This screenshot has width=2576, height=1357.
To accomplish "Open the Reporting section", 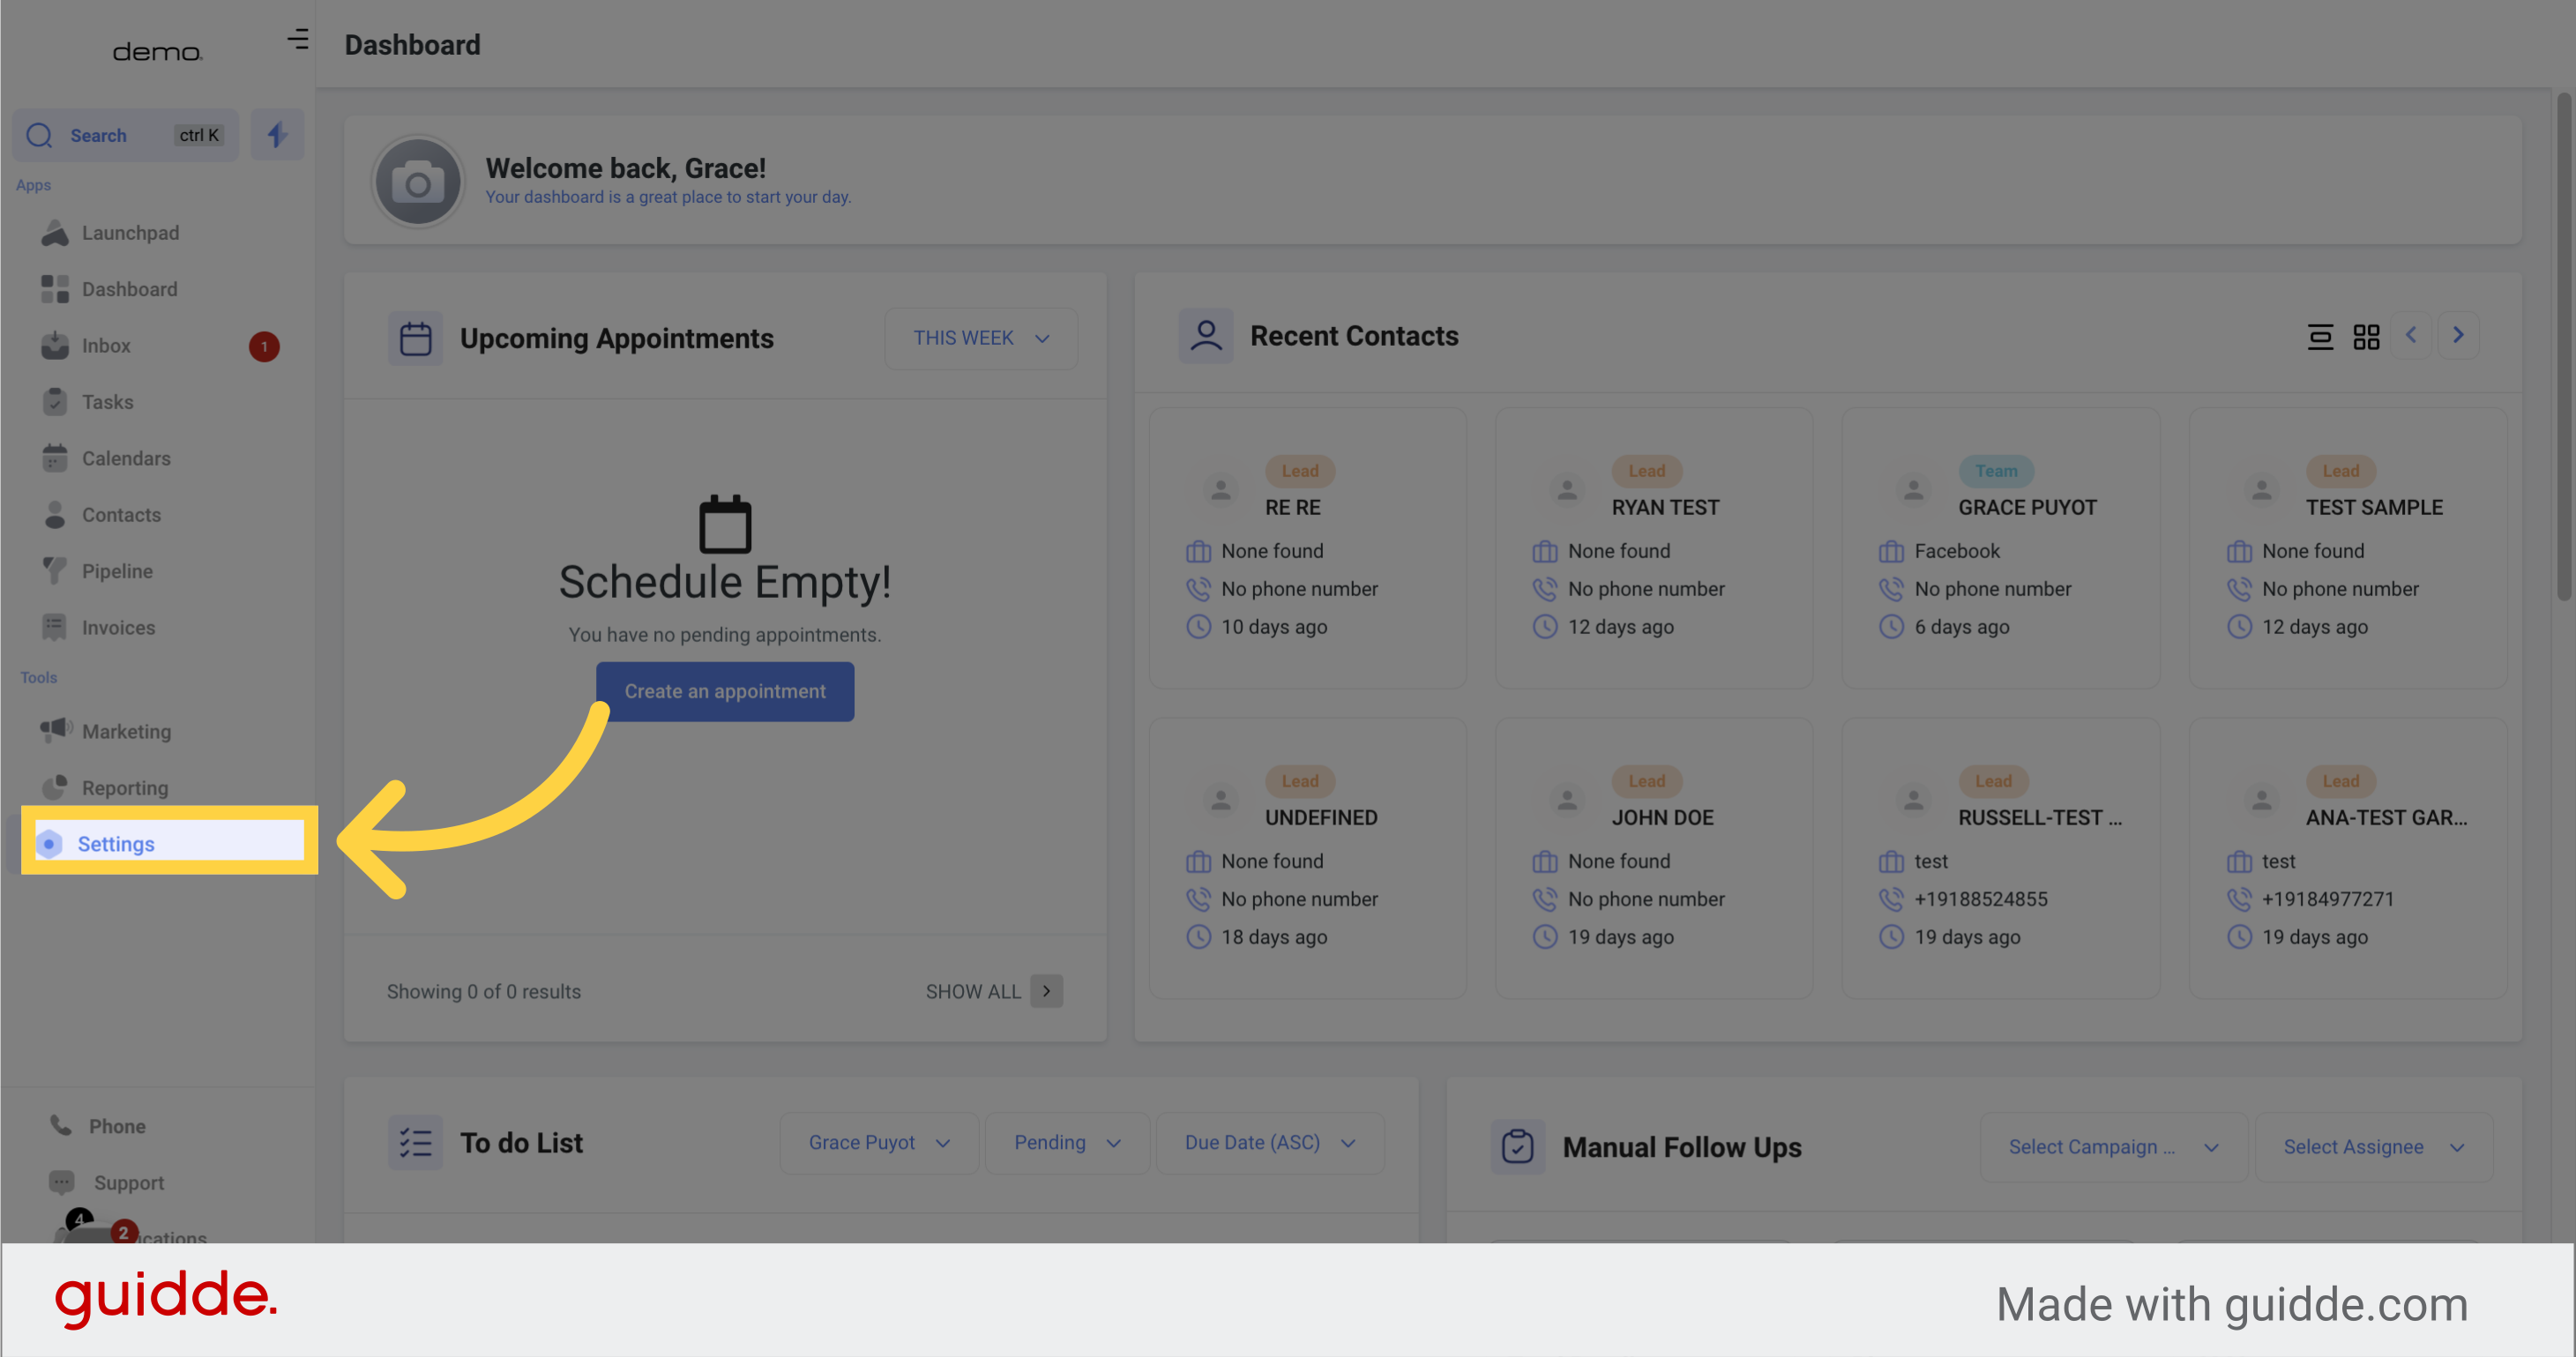I will pos(124,787).
